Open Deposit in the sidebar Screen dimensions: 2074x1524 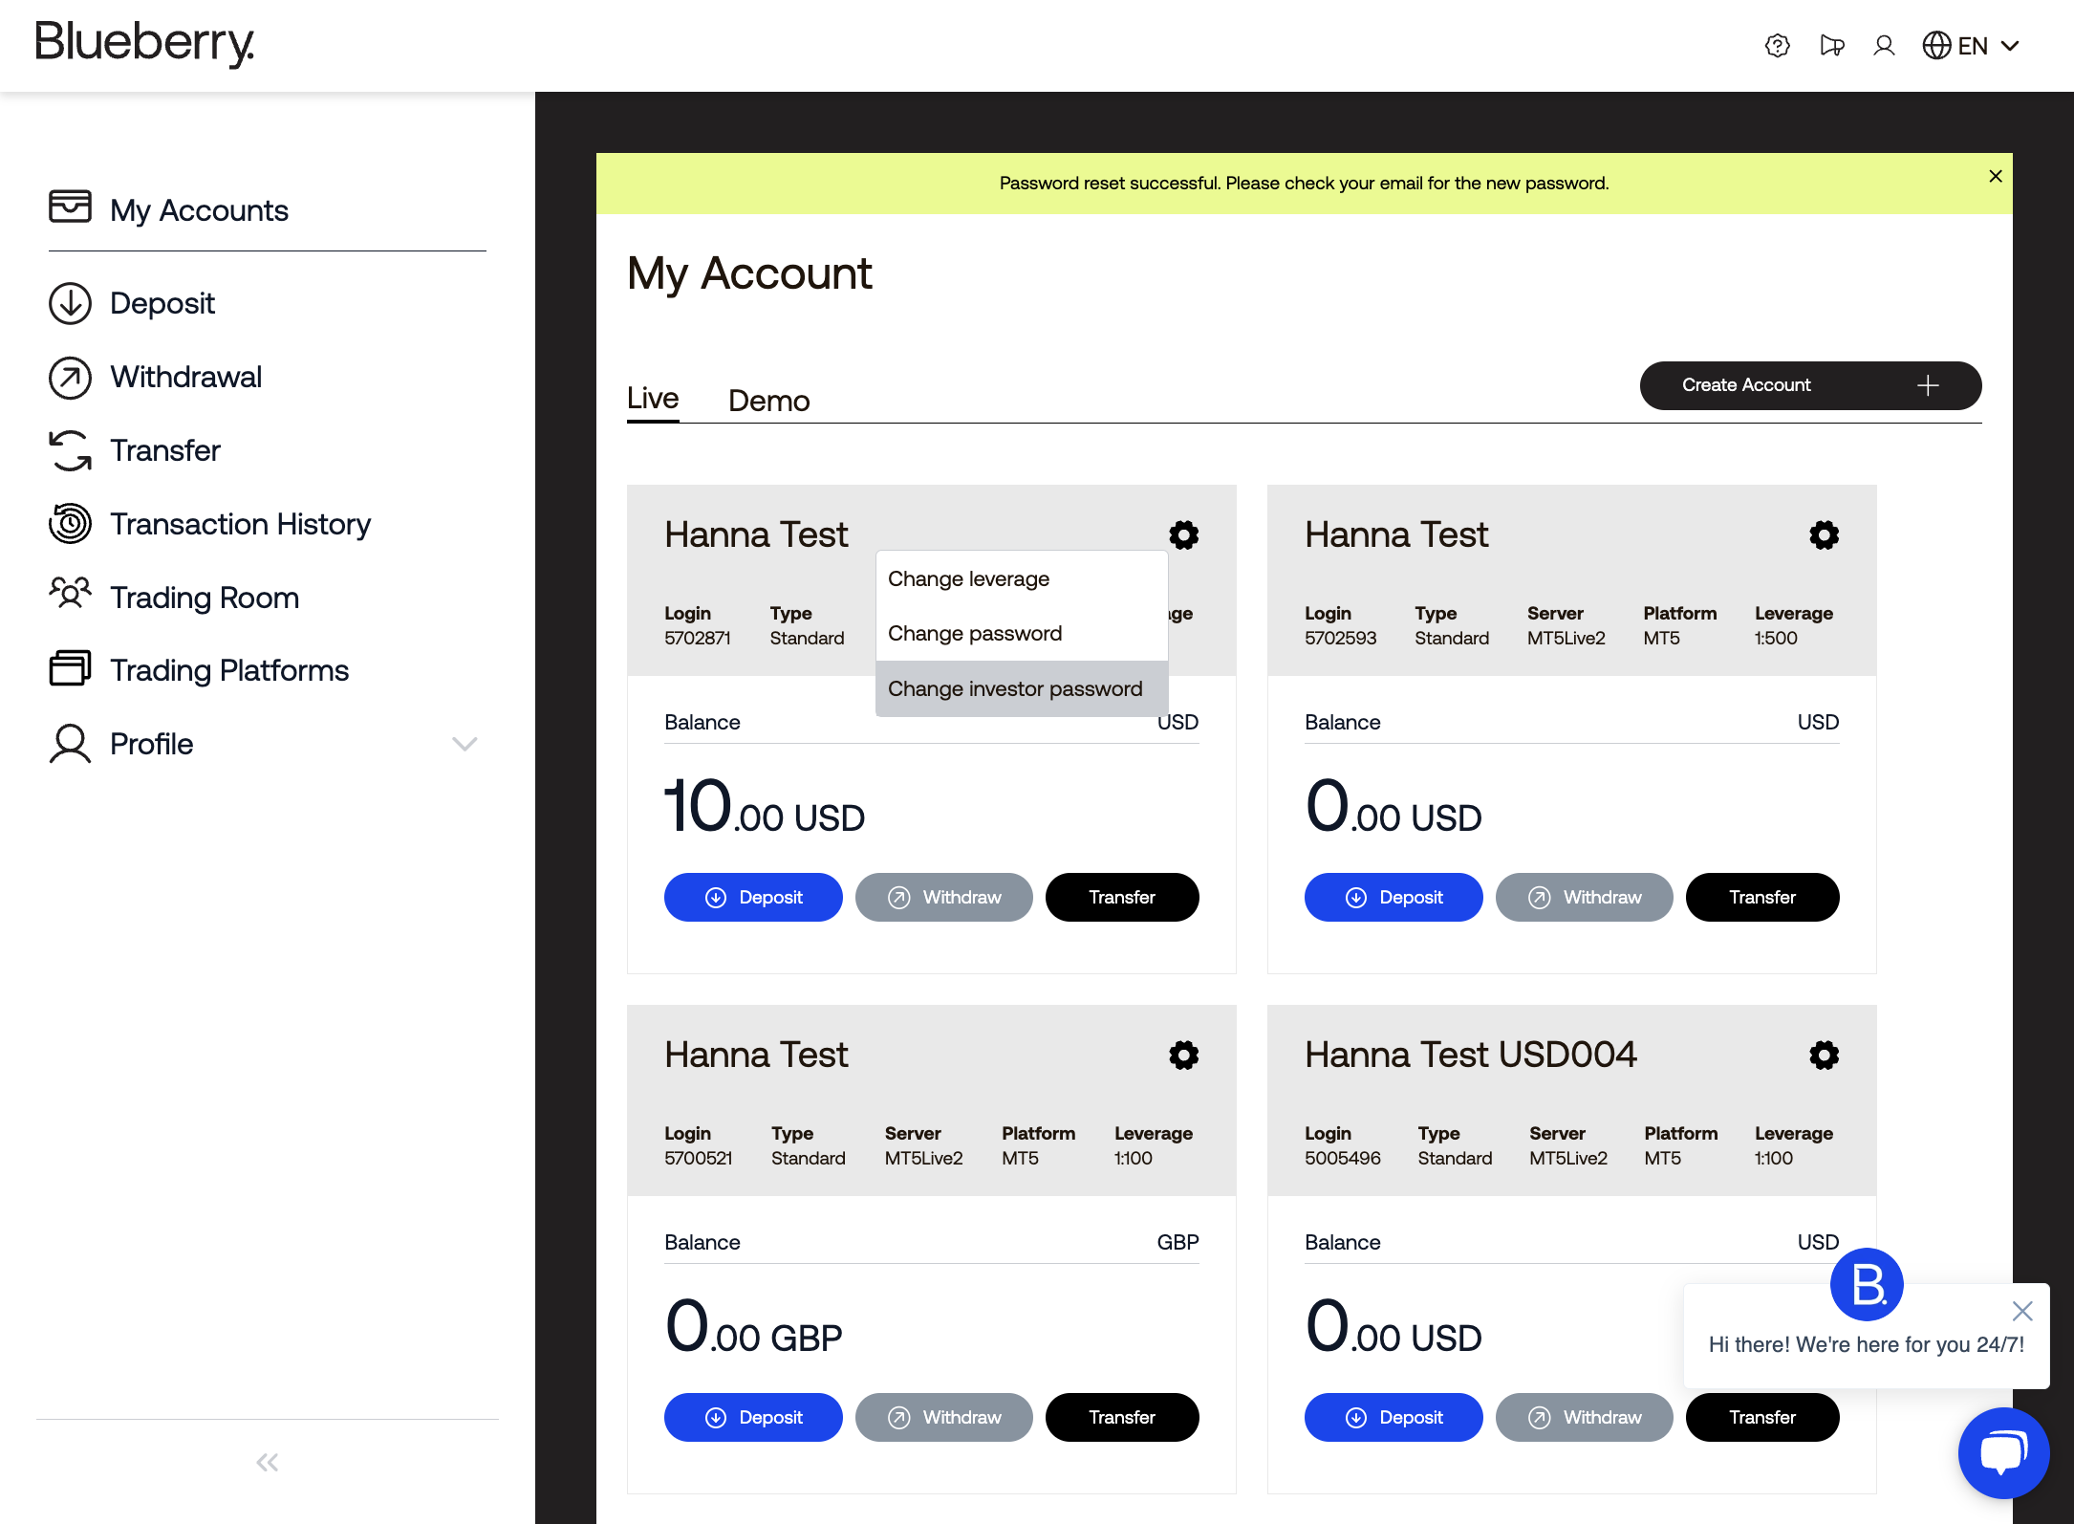coord(132,303)
